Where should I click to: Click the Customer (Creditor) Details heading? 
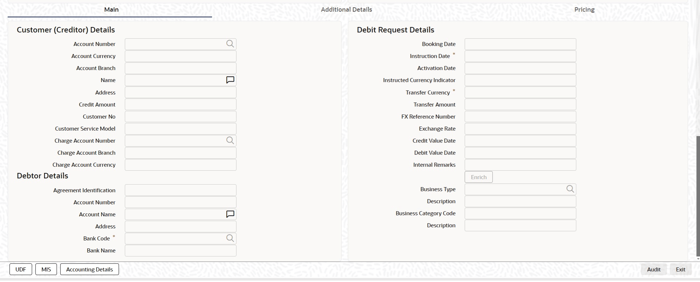[x=66, y=30]
